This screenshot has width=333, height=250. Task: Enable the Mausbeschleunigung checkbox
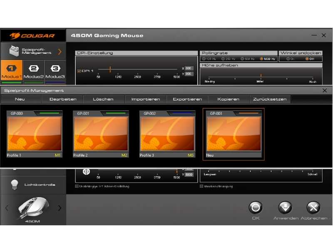point(201,186)
